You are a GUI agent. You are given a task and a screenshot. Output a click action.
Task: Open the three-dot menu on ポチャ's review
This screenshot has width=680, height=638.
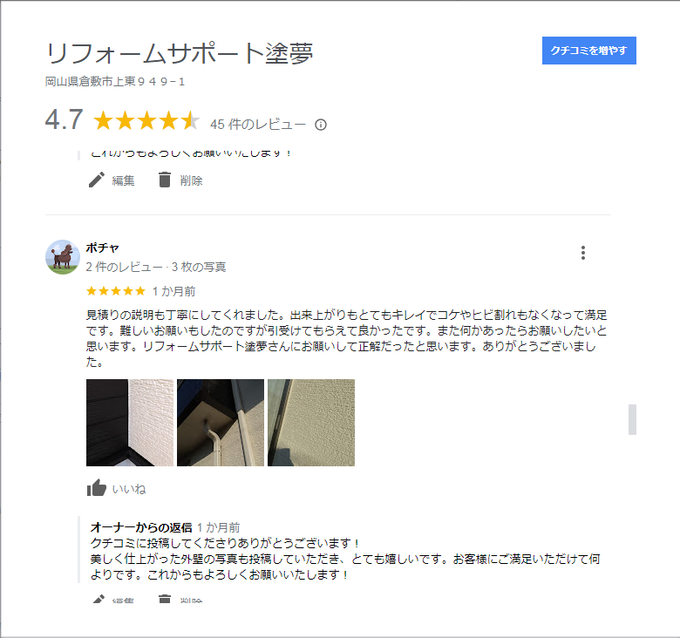click(583, 253)
